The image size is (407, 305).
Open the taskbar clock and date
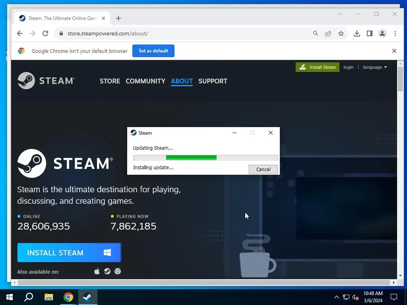coord(373,297)
